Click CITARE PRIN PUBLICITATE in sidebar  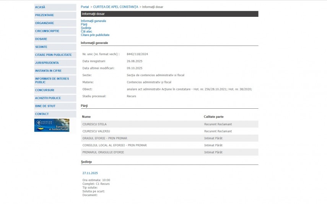(x=53, y=55)
